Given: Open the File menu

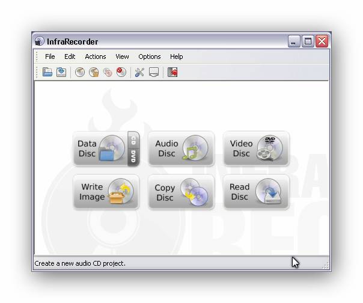Looking at the screenshot, I should coord(50,57).
